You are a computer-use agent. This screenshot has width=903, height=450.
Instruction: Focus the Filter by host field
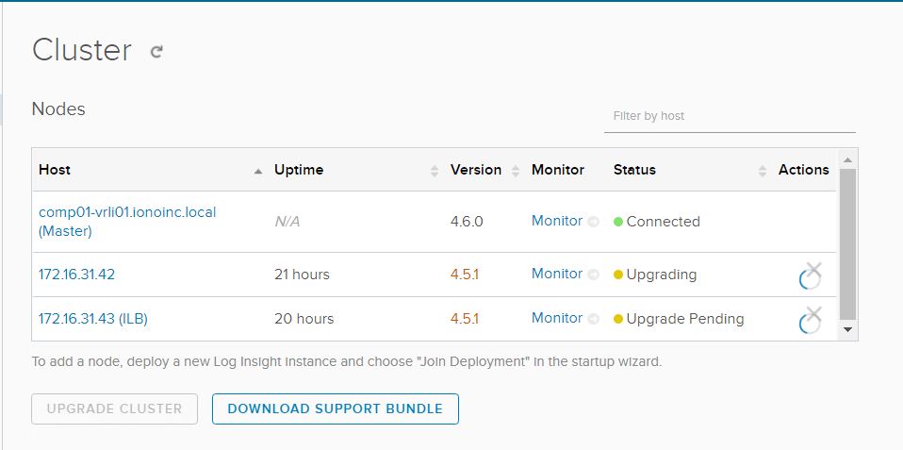[729, 116]
